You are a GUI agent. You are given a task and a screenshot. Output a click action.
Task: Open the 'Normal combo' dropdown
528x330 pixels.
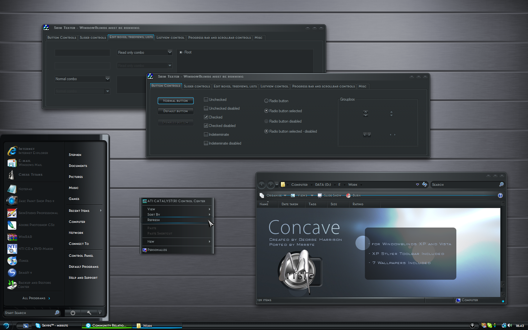click(x=107, y=79)
